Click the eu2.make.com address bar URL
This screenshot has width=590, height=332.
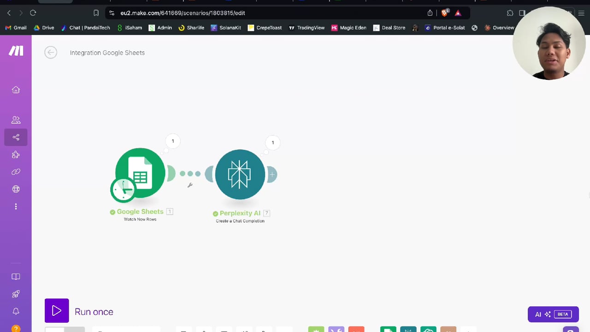(x=183, y=13)
